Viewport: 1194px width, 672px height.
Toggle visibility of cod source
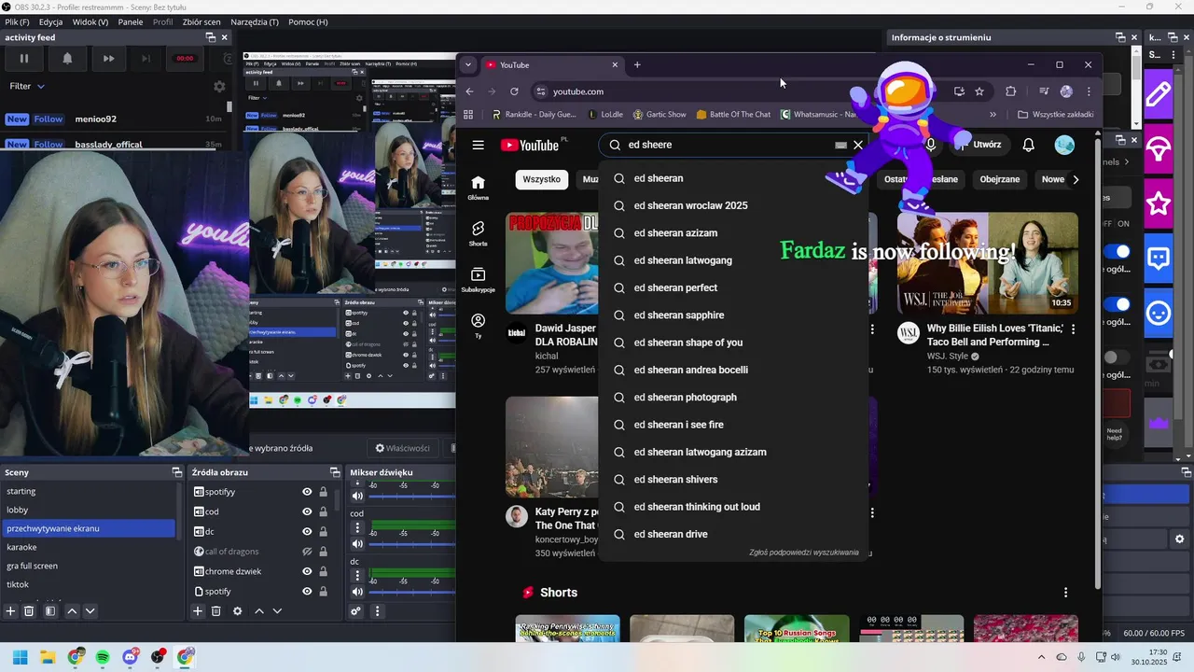click(x=307, y=511)
